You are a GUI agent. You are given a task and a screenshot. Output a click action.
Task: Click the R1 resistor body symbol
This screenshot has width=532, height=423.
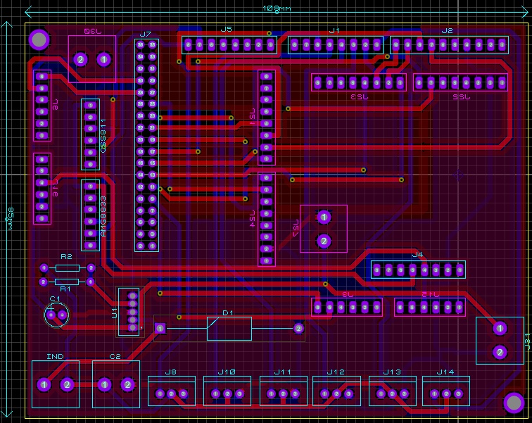coord(67,282)
